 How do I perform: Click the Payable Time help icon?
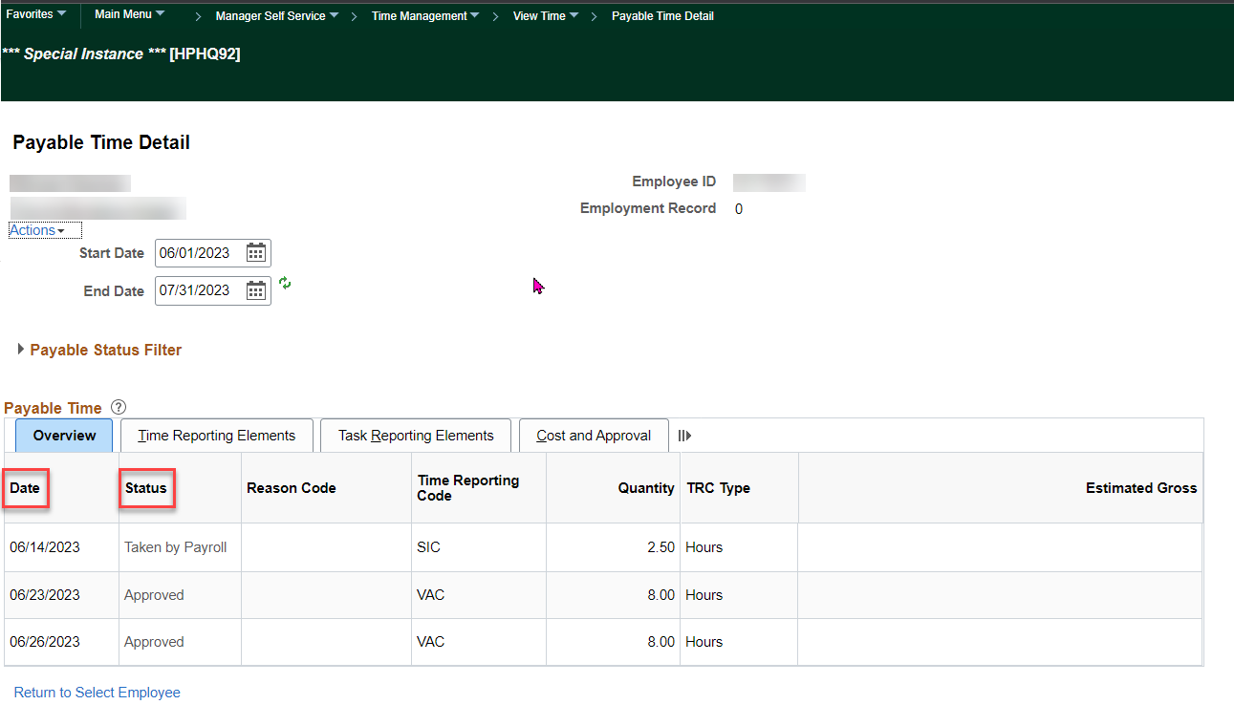119,408
